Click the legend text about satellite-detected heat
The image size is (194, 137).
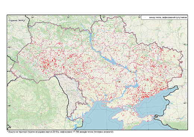168,17
